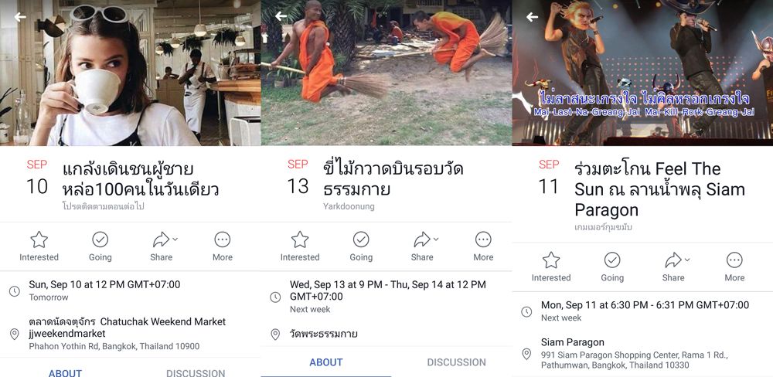Open More options on the Sep 13 event
Screen dimensions: 773x377
(x=483, y=246)
